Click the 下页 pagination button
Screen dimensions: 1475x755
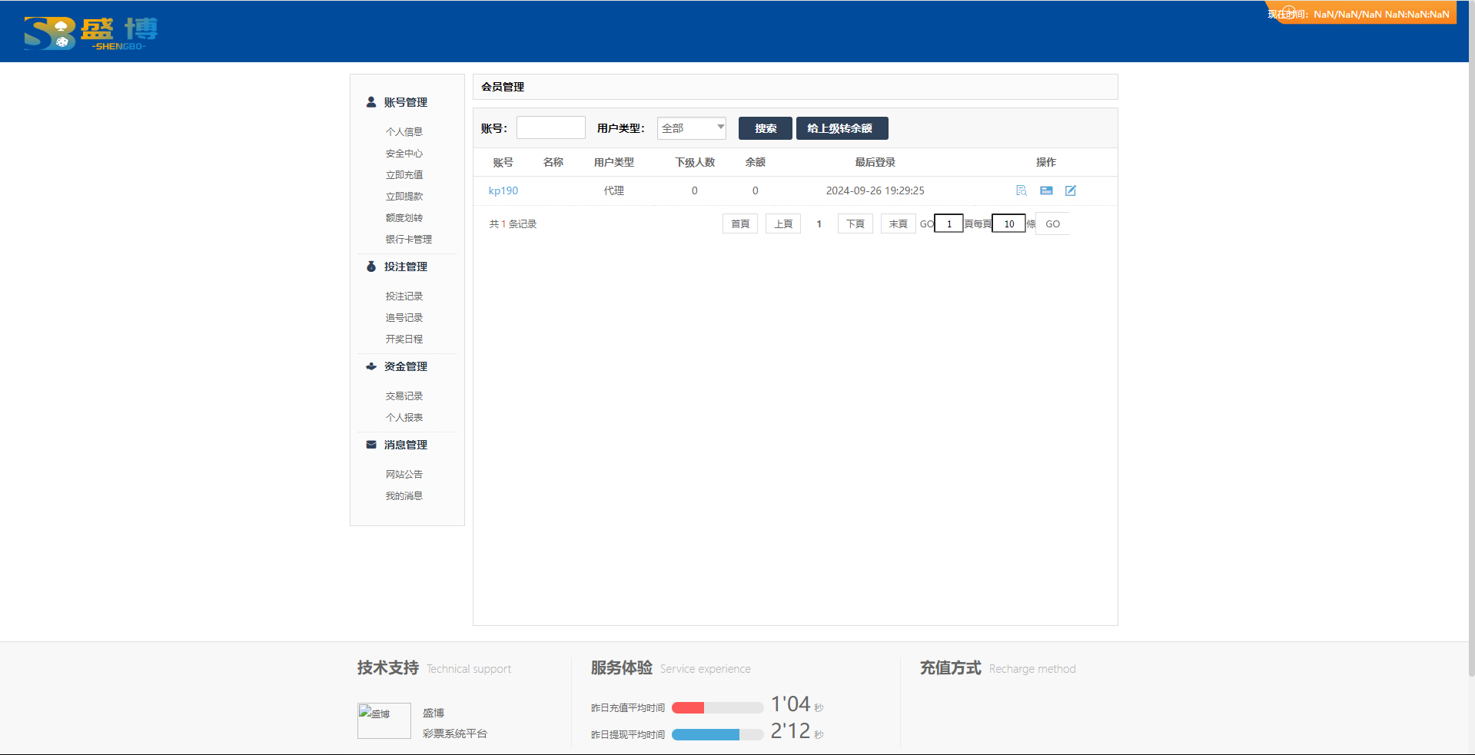855,224
